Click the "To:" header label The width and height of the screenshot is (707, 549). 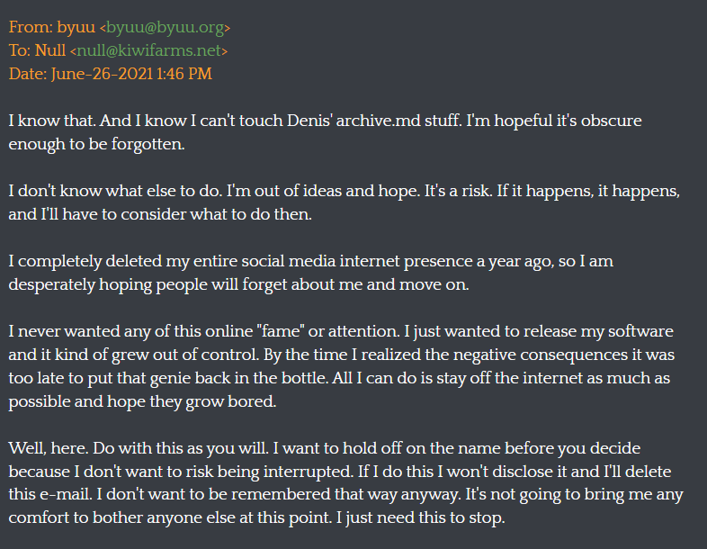[20, 50]
